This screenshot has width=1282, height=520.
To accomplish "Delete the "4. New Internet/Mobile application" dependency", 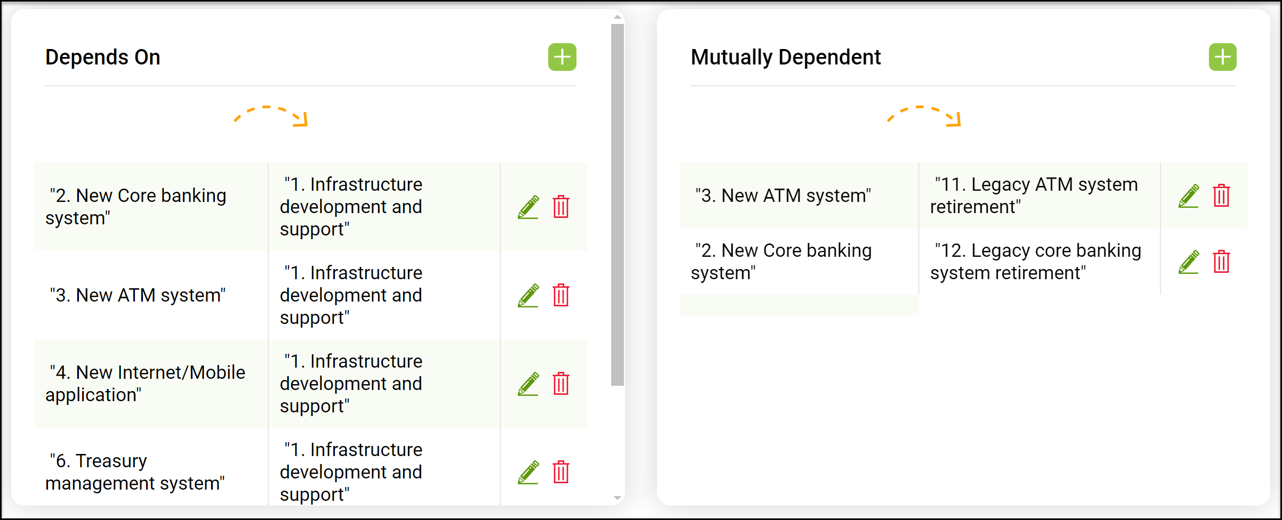I will click(561, 384).
